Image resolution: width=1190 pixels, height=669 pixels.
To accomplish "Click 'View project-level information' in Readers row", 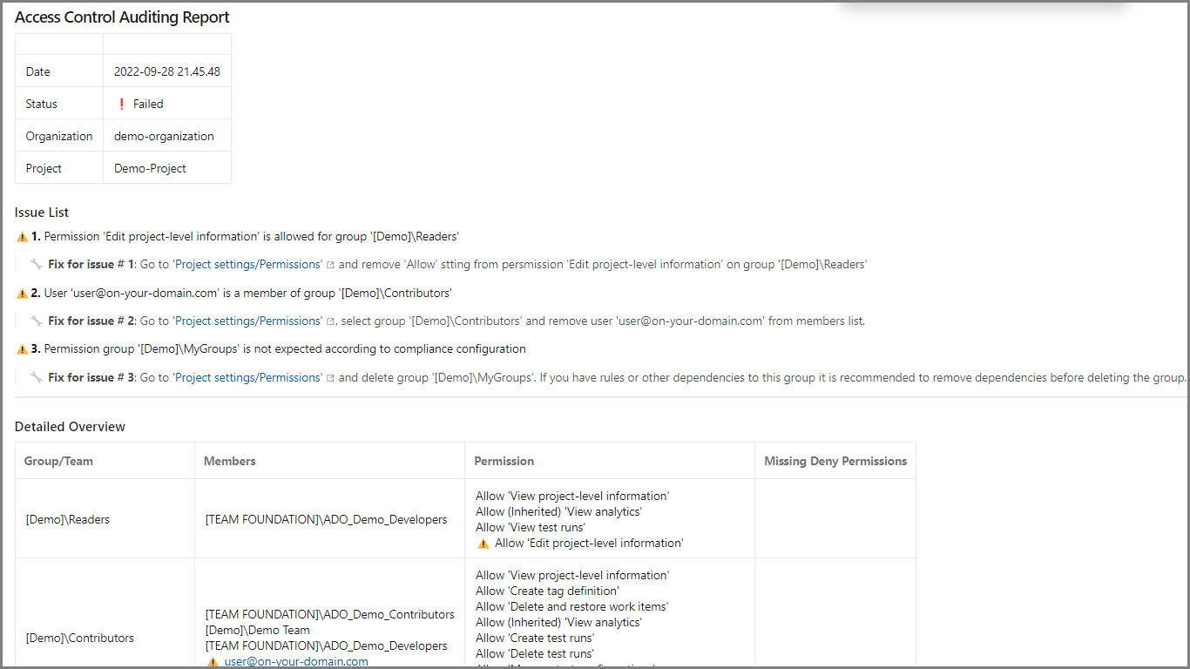I will point(572,496).
